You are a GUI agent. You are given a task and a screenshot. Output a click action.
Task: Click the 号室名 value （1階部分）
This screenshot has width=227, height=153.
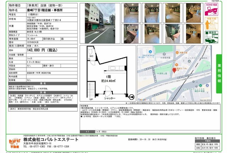click(33, 15)
